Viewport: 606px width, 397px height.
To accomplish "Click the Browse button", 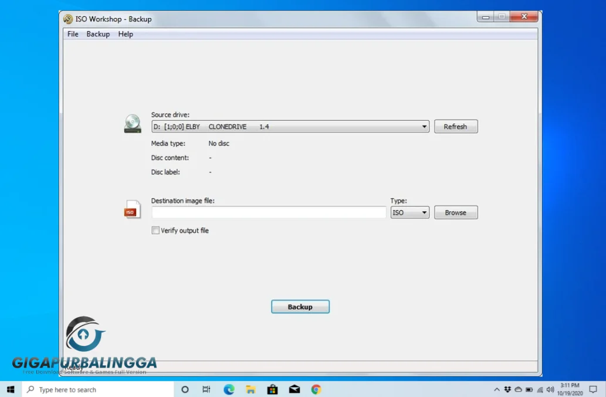I will (x=455, y=213).
